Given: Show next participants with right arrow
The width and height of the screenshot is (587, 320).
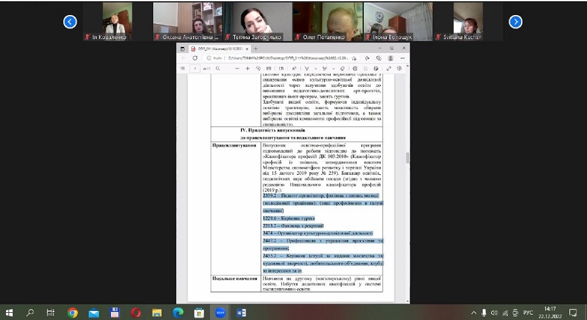Looking at the screenshot, I should 515,22.
